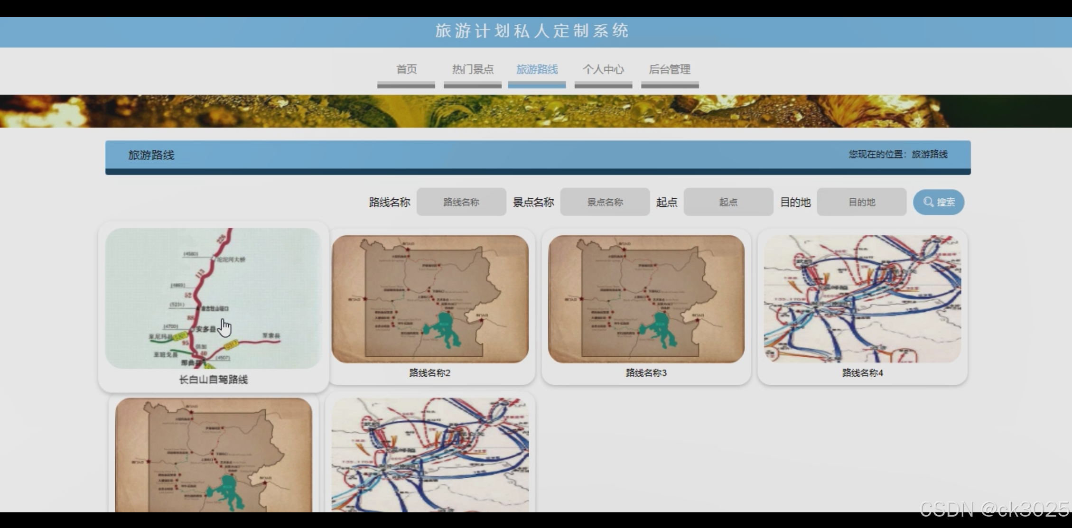1072x528 pixels.
Task: Focus the 目的地 input field
Action: click(861, 202)
